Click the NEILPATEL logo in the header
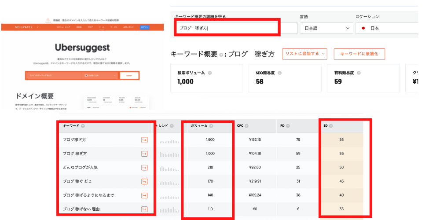The image size is (440, 220). pyautogui.click(x=23, y=27)
